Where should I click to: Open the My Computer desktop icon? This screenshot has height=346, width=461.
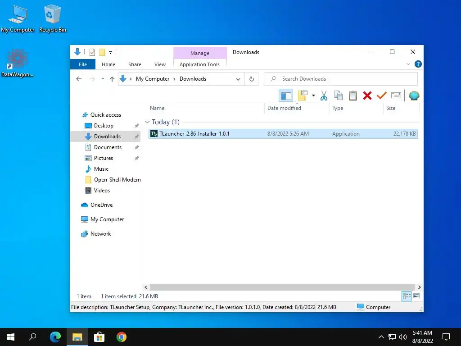coord(18,19)
